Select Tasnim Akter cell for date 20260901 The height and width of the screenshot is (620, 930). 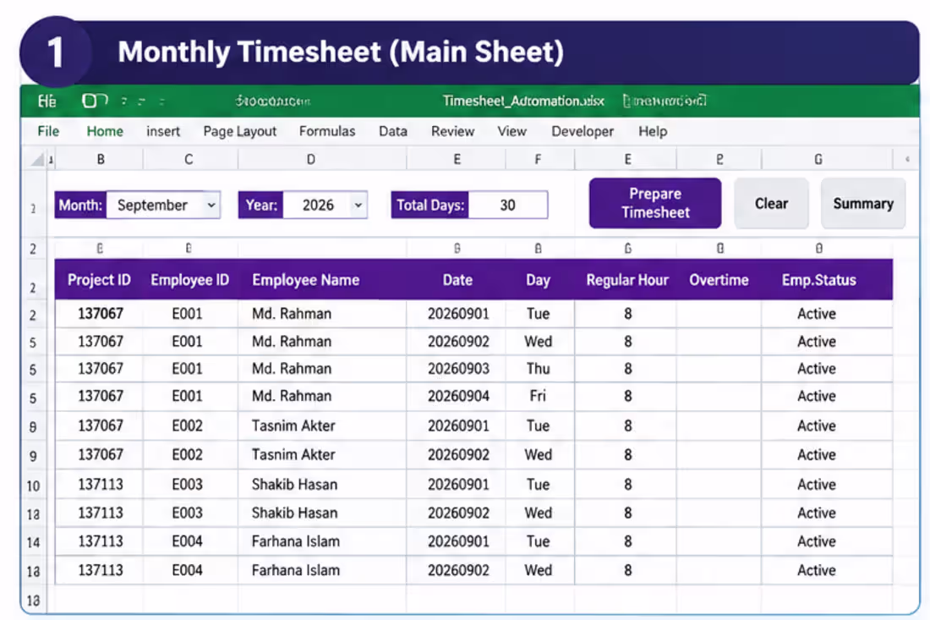click(322, 425)
